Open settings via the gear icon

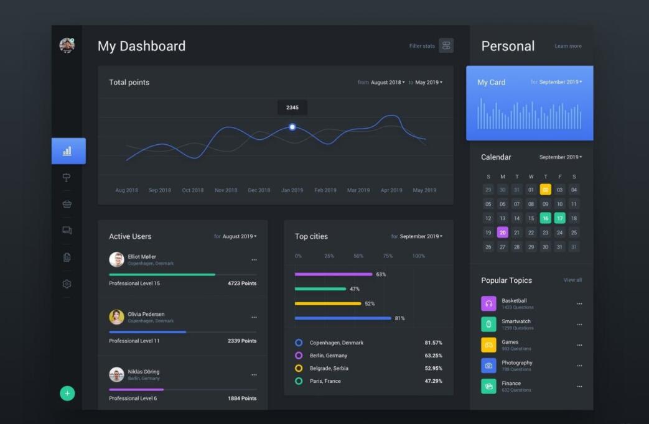(x=67, y=284)
